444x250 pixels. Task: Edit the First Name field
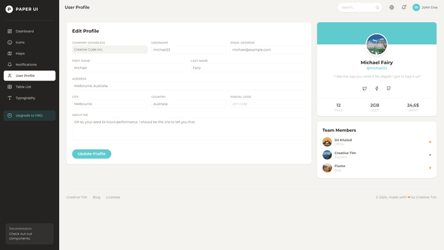click(x=130, y=68)
